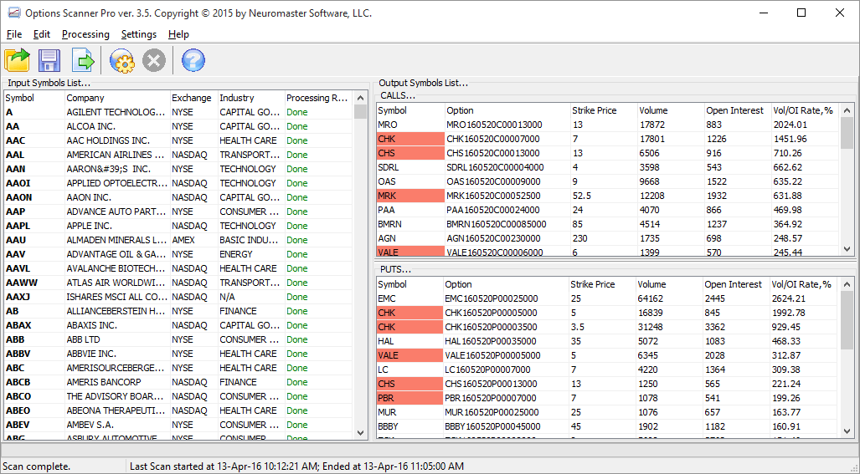Image resolution: width=860 pixels, height=474 pixels.
Task: Select the ABBV symbol row
Action: point(178,354)
